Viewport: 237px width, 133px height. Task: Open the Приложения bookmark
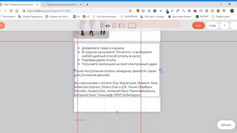pyautogui.click(x=7, y=17)
